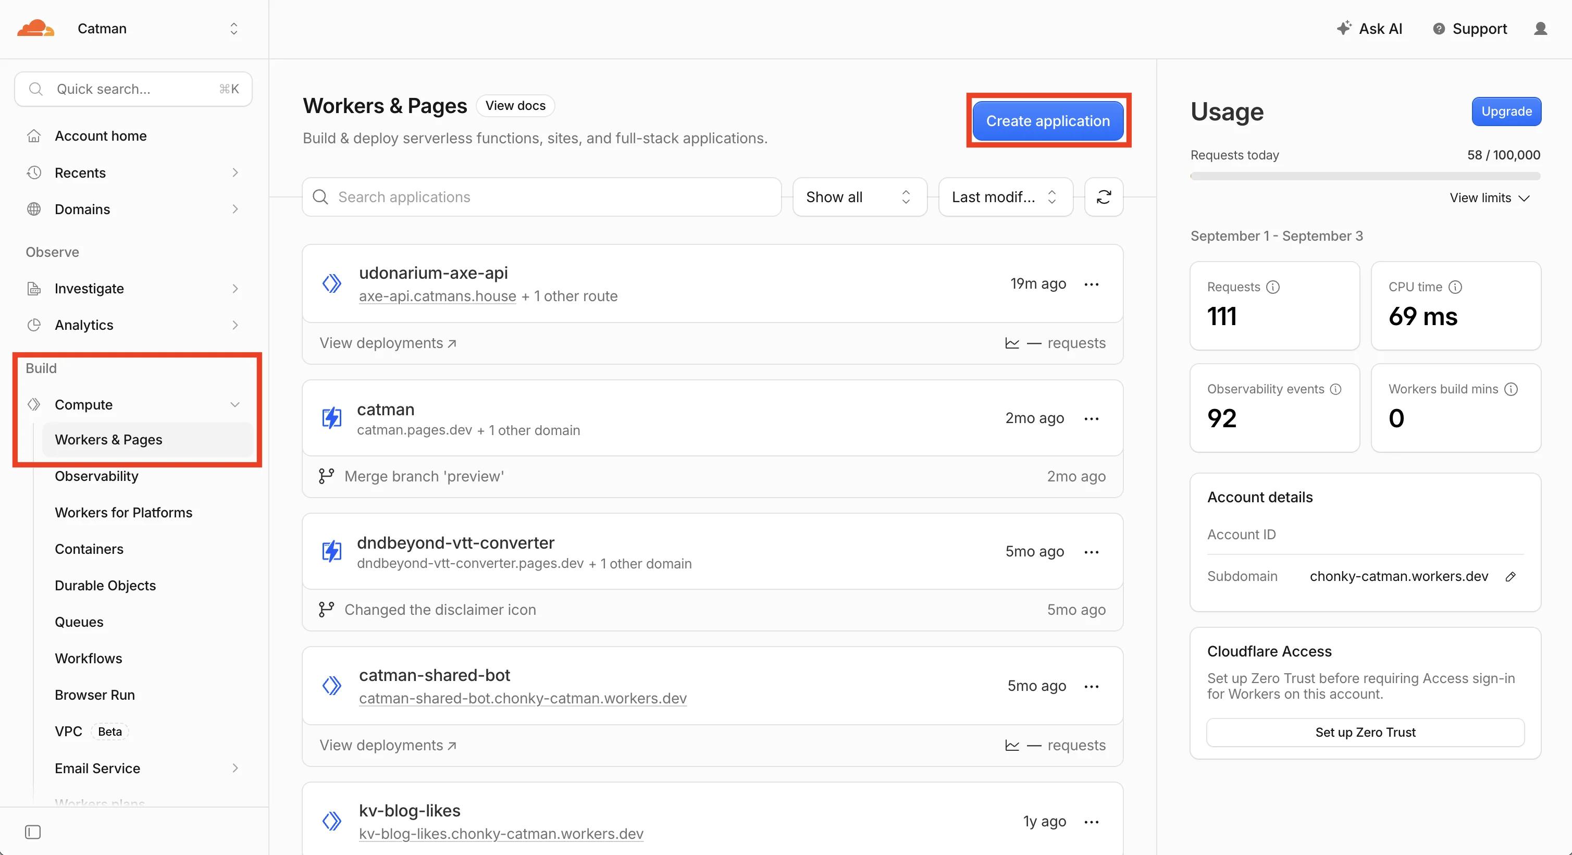Image resolution: width=1572 pixels, height=855 pixels.
Task: Click the Workers build mins info icon
Action: coord(1511,389)
